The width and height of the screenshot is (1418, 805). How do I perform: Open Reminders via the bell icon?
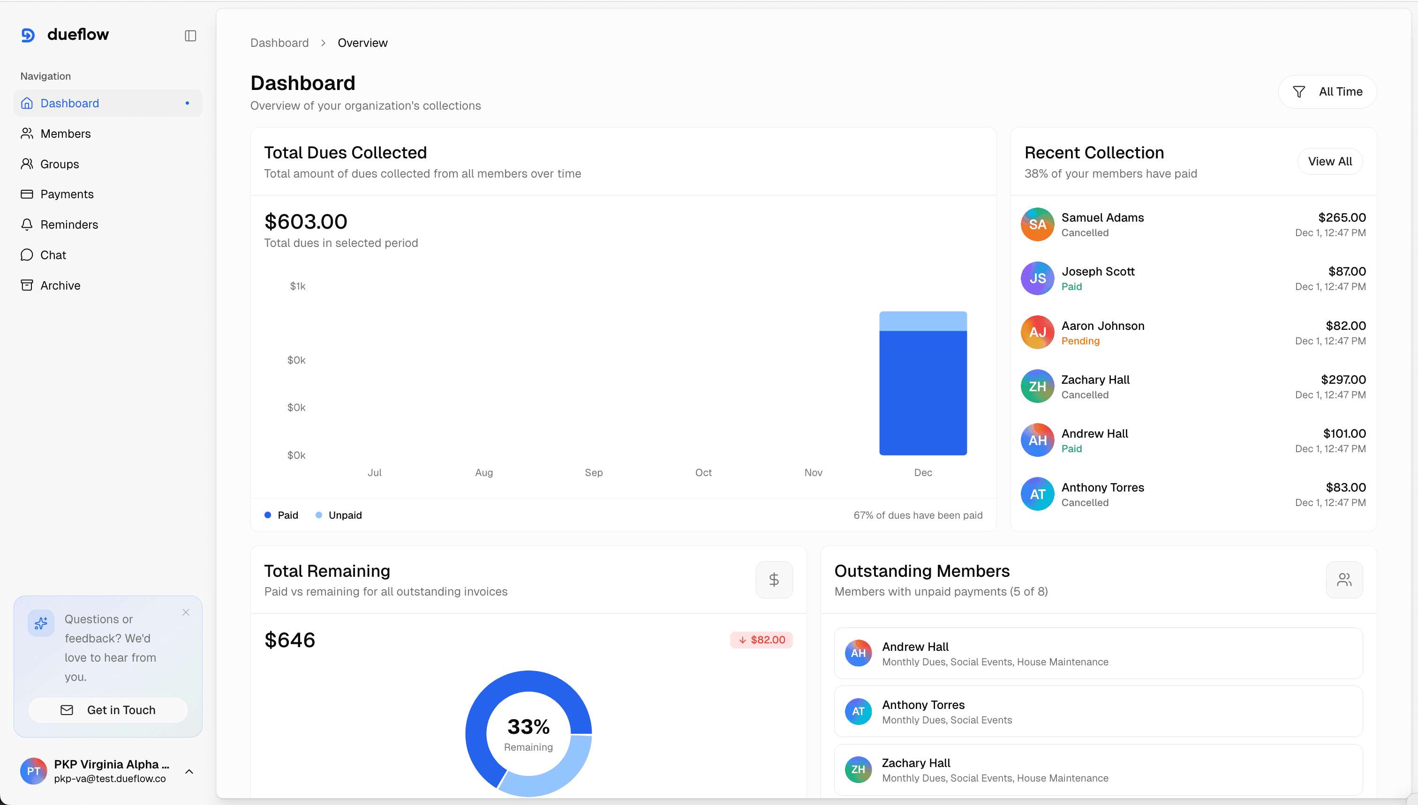pyautogui.click(x=27, y=224)
